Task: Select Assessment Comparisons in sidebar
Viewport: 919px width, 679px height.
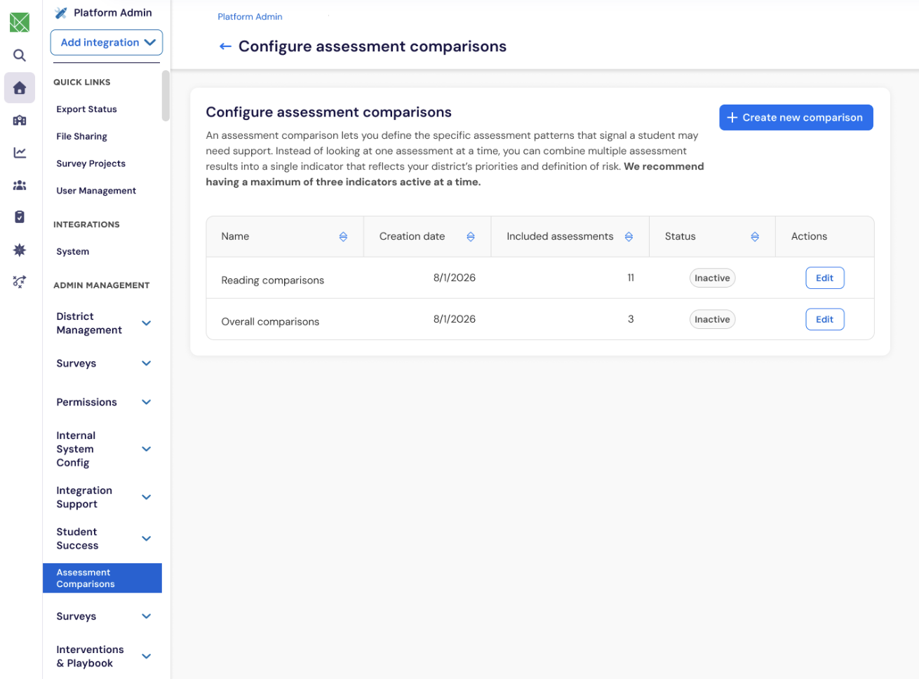Action: (102, 578)
